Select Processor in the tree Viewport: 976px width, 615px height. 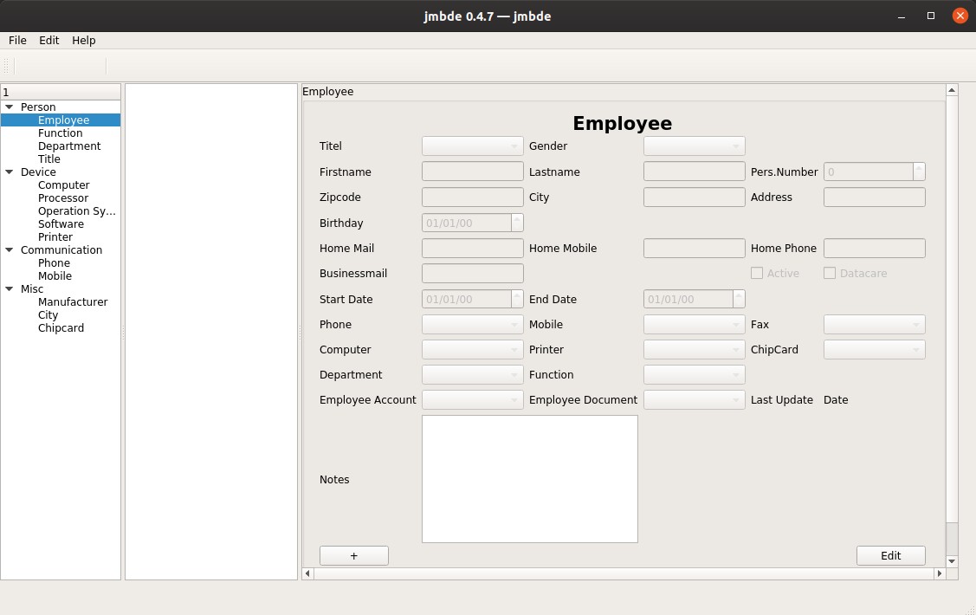63,198
